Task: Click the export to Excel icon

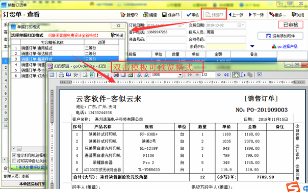Action: tap(92, 75)
